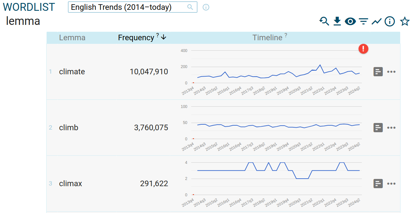Click the Lemma column header
Screen dimensions: 412x213
point(72,38)
